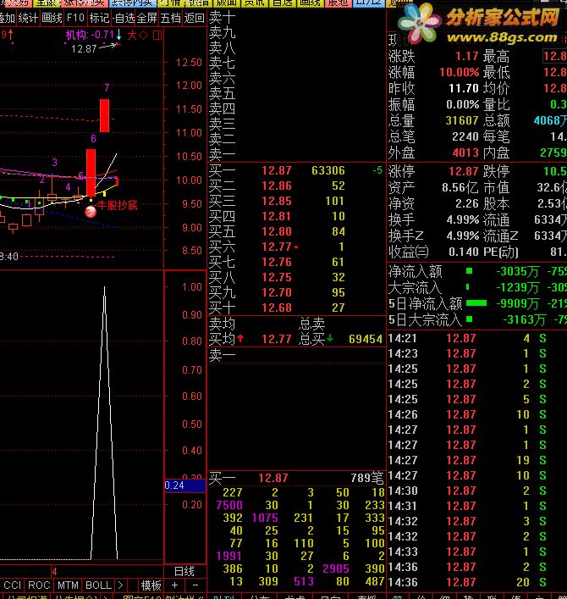
Task: Click the 卖十 label in sell list
Action: point(222,17)
